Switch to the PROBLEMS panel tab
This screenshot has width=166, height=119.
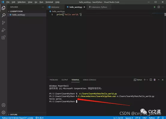54,80
